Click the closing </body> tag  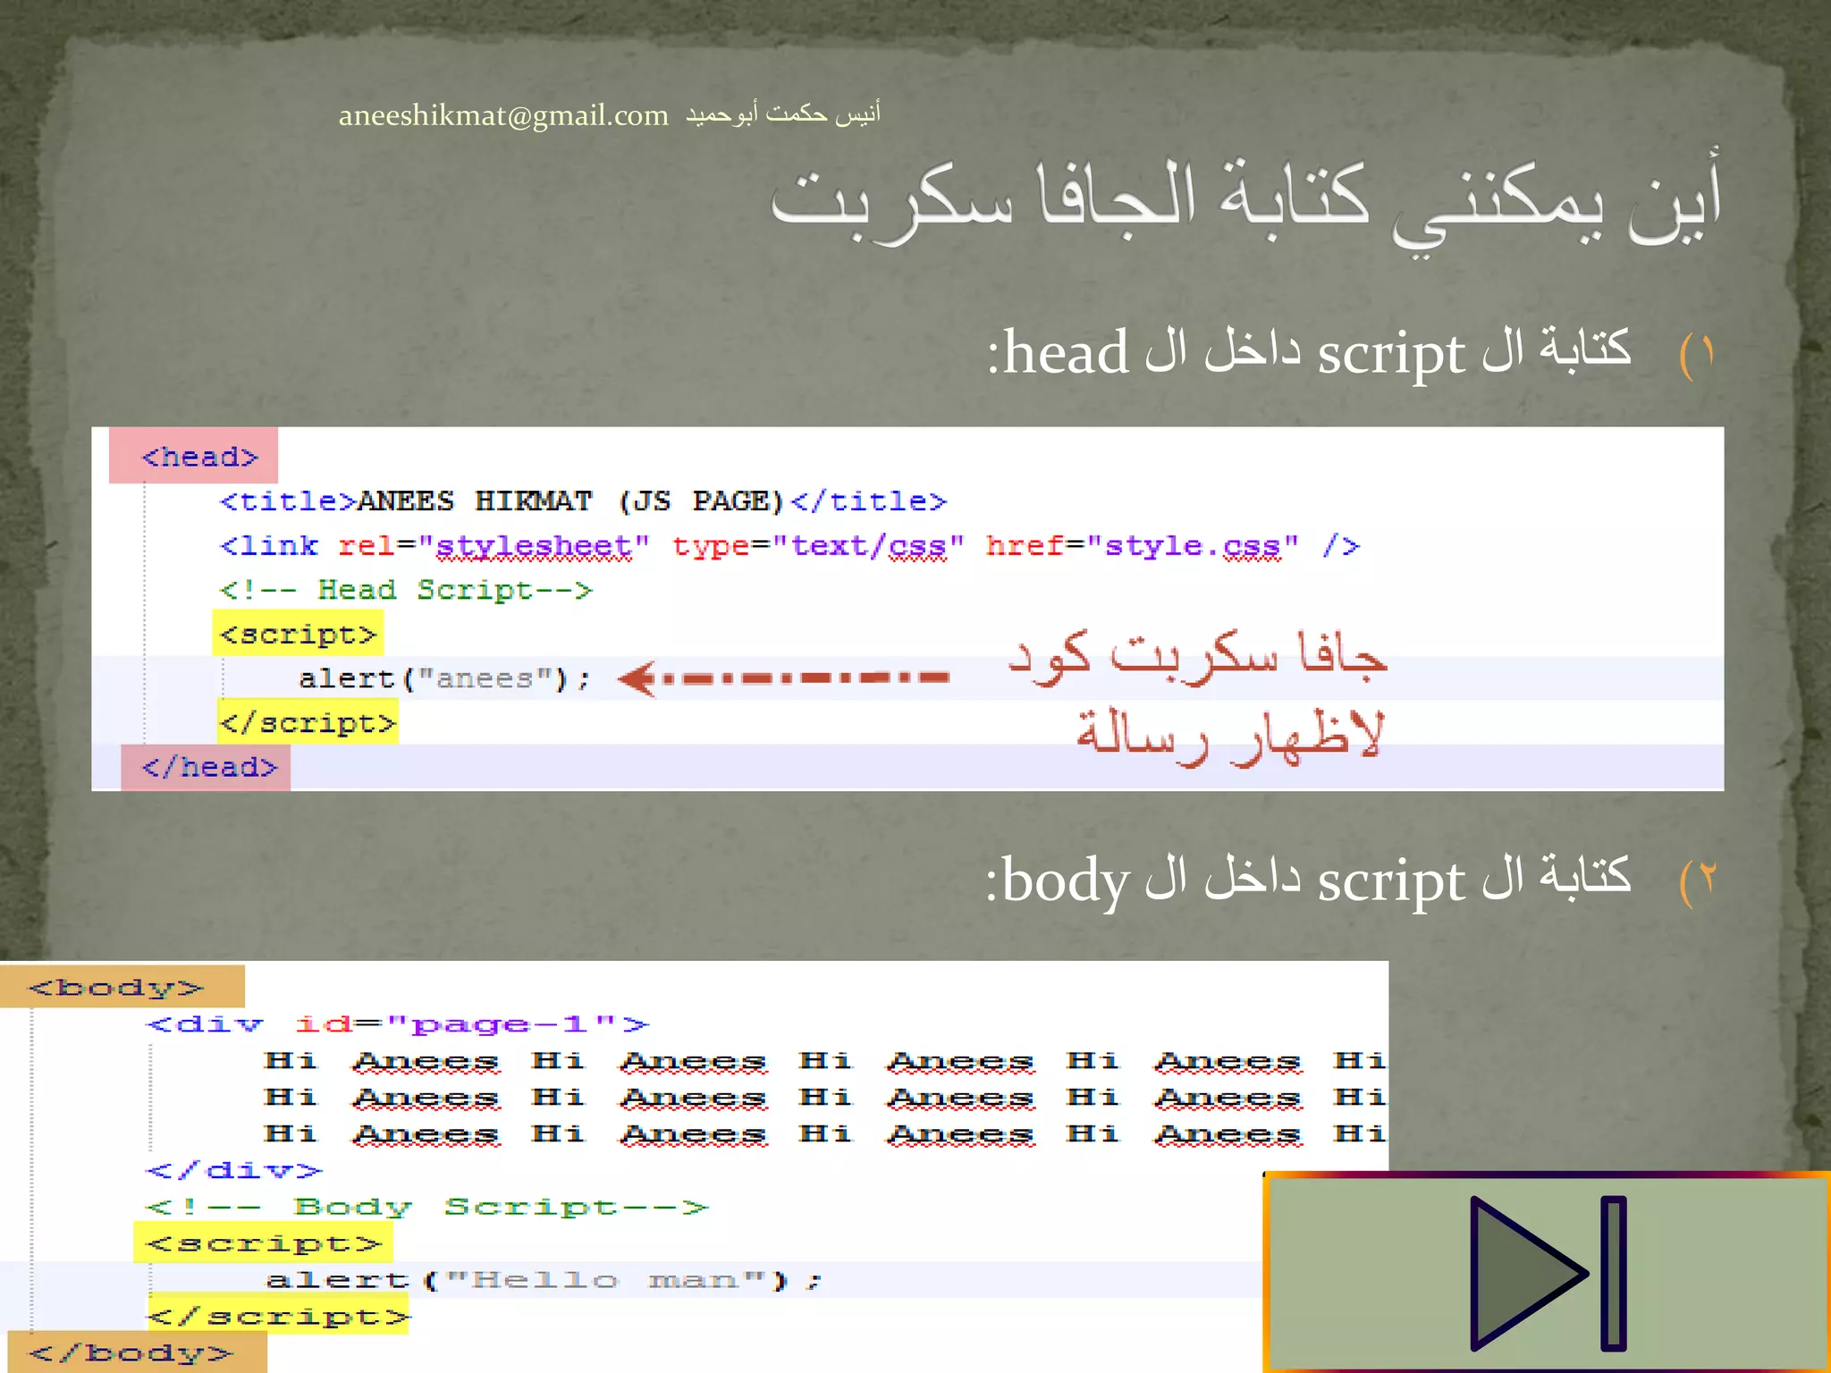tap(133, 1352)
